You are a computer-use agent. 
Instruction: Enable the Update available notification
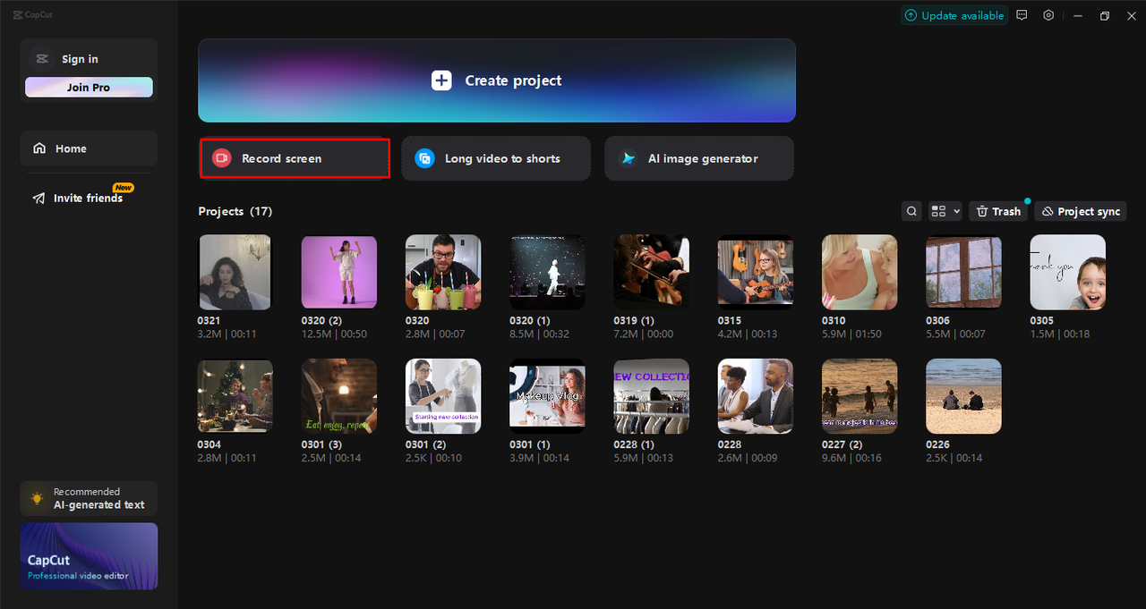click(954, 15)
